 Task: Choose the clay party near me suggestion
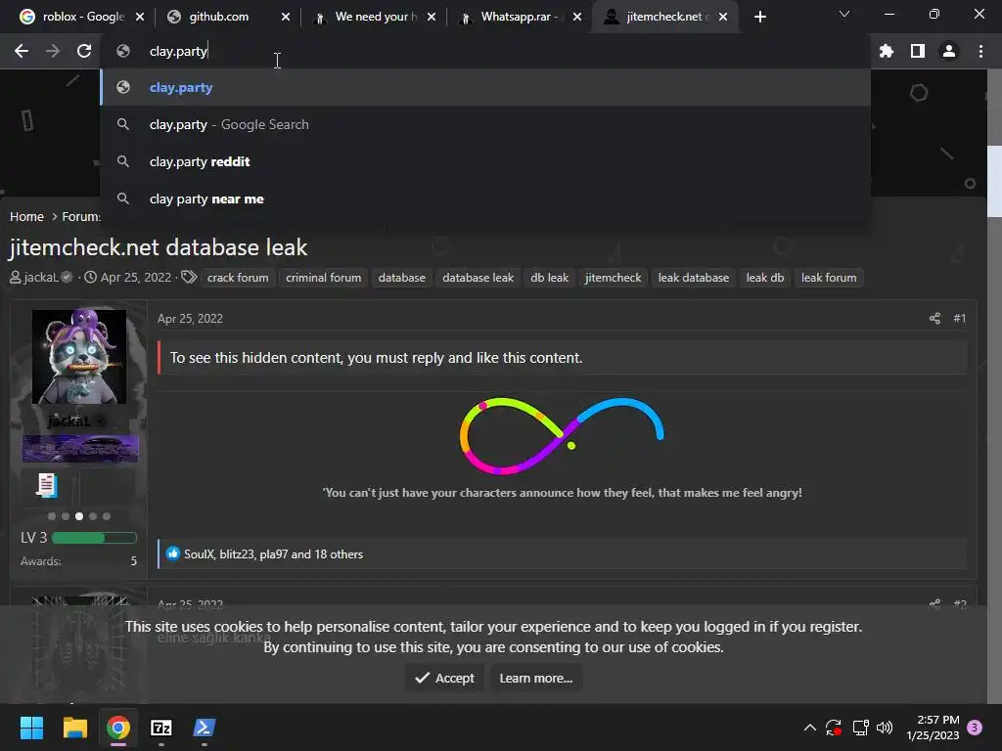(485, 199)
